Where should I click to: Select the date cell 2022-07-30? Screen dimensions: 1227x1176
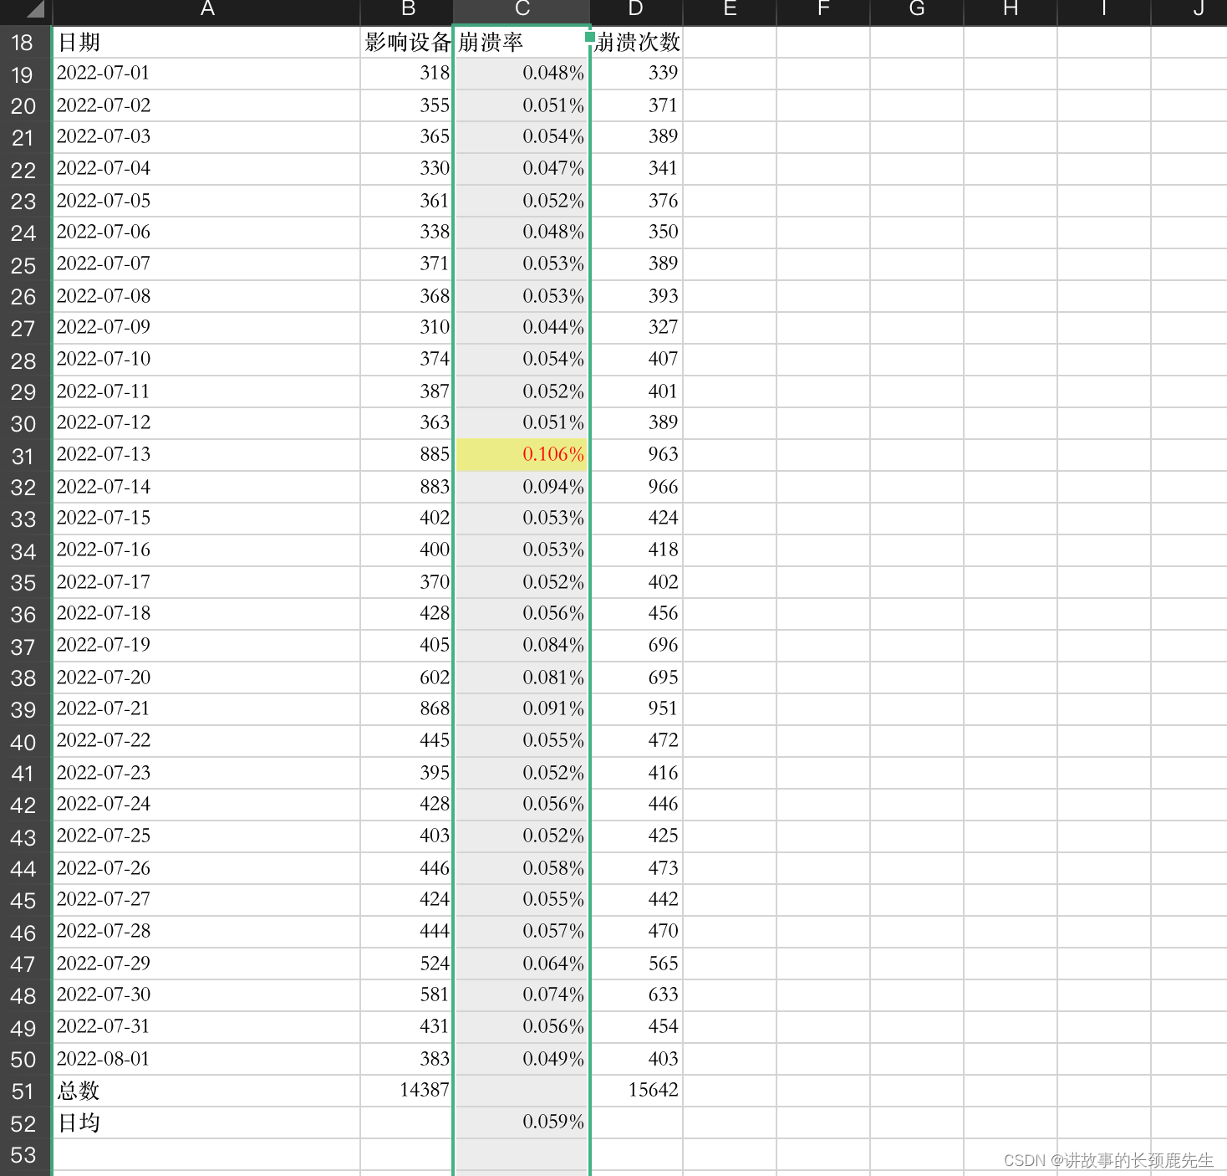pos(206,995)
